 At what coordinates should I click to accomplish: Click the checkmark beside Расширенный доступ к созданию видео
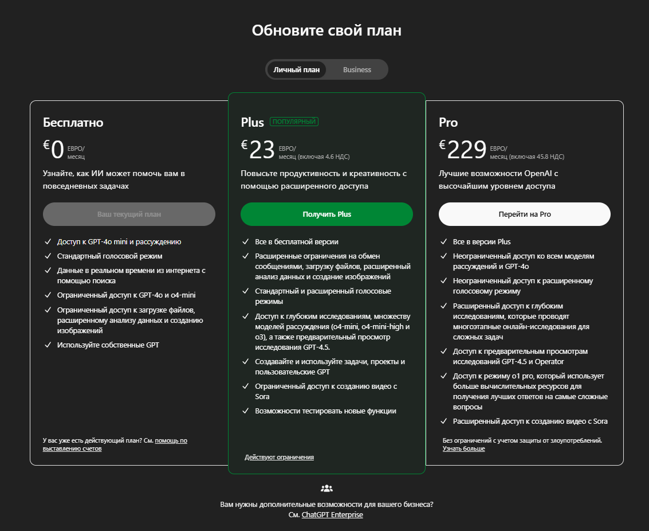(444, 421)
